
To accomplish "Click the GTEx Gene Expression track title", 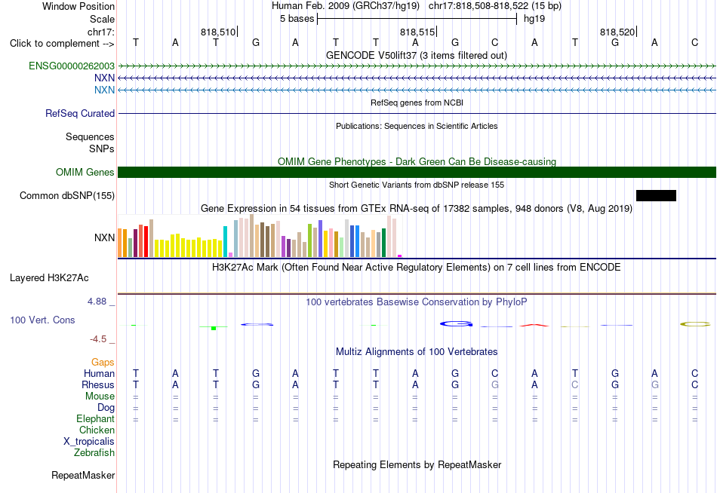I will (417, 209).
